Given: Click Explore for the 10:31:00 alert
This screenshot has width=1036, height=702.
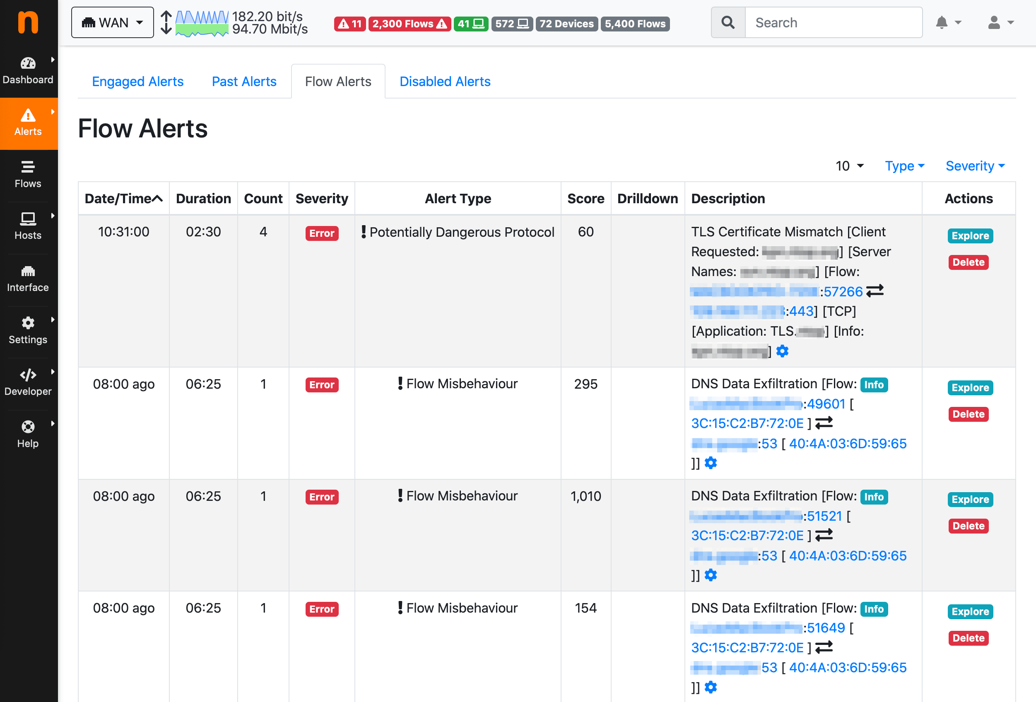Looking at the screenshot, I should click(x=970, y=236).
